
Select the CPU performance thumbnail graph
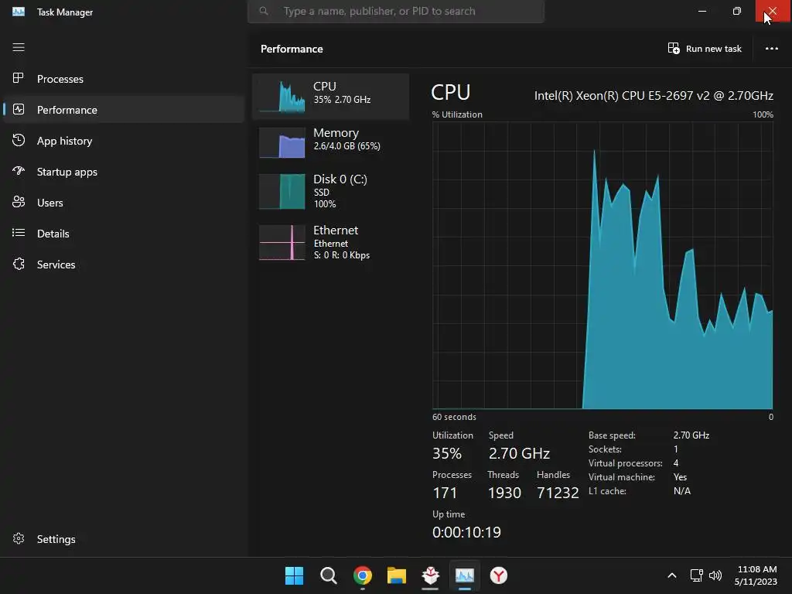pos(282,95)
